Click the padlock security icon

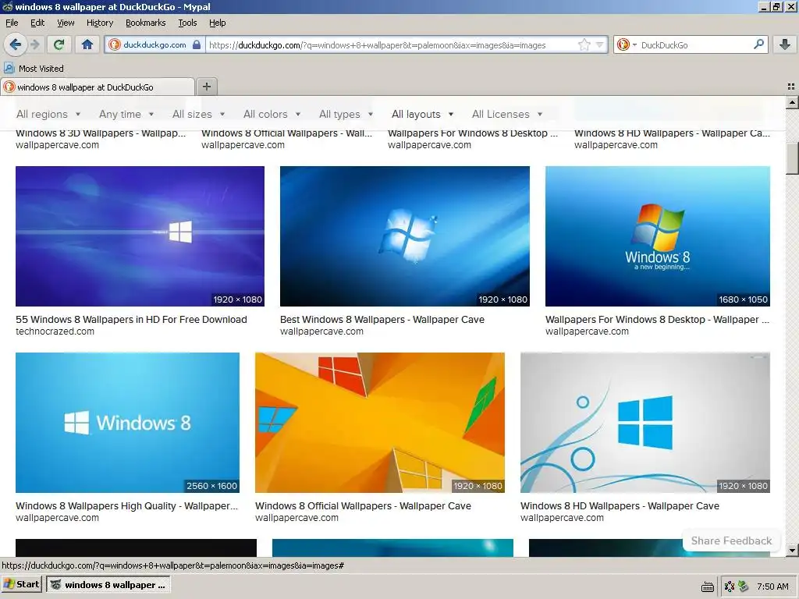point(196,44)
